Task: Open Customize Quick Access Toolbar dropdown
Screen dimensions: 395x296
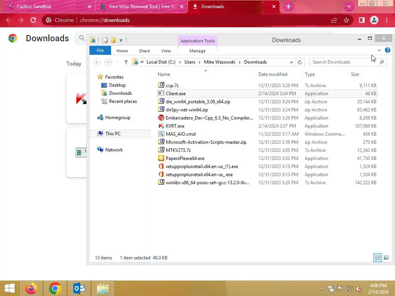Action: pos(121,40)
